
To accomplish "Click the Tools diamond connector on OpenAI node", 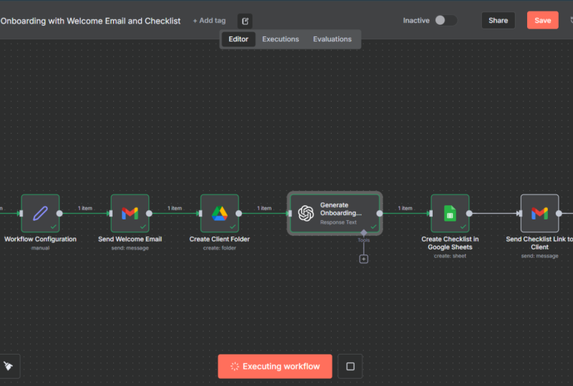I will (364, 233).
